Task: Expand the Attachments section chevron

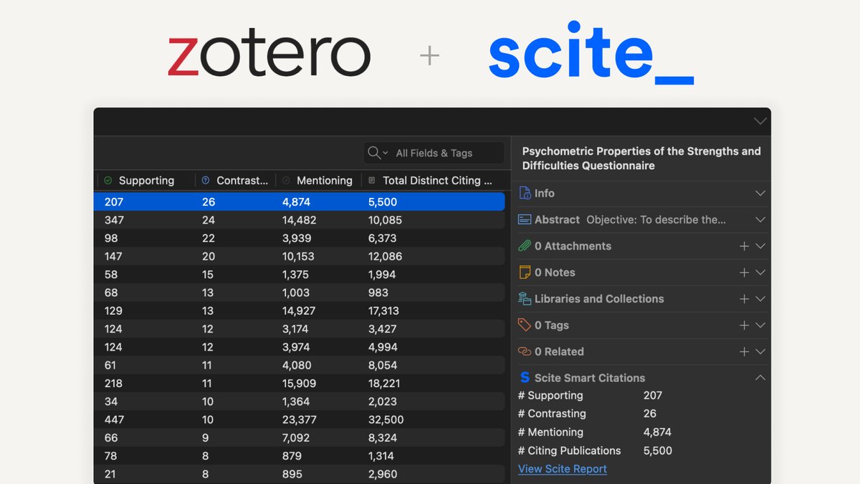Action: click(760, 246)
